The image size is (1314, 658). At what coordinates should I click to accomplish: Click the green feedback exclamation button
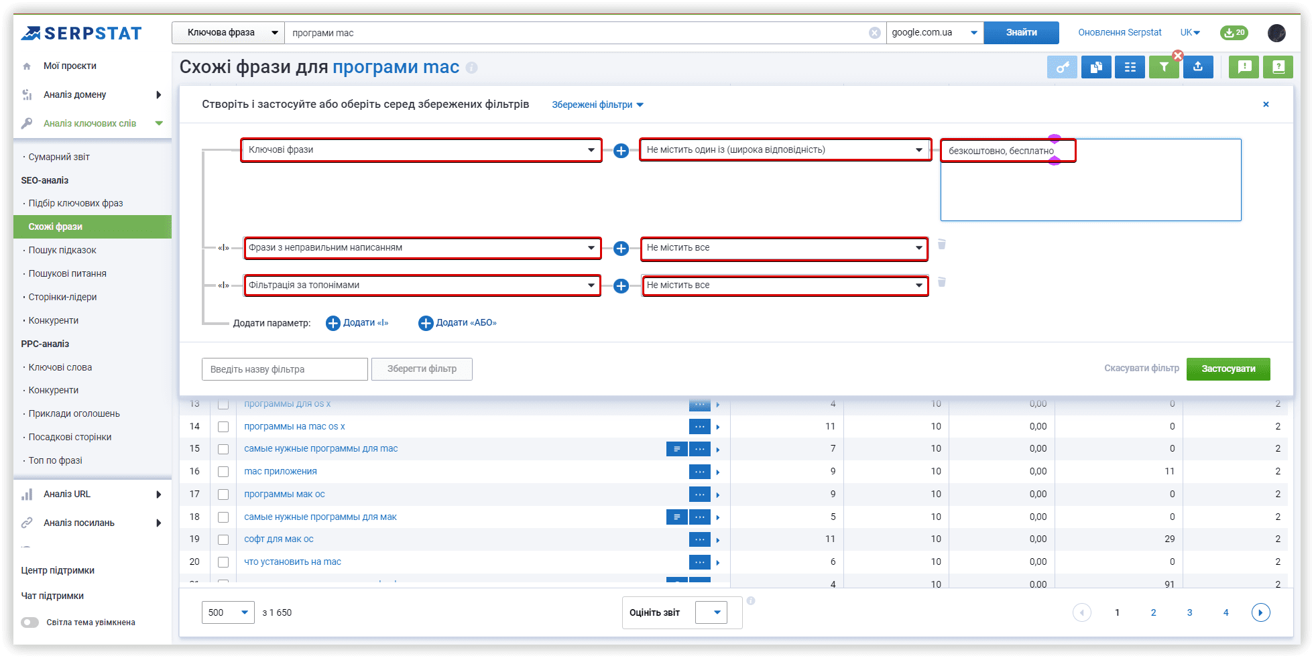click(1244, 67)
